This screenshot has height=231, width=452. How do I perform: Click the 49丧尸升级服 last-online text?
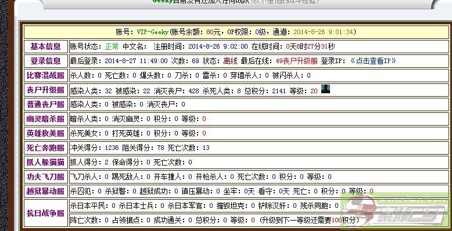click(x=297, y=61)
